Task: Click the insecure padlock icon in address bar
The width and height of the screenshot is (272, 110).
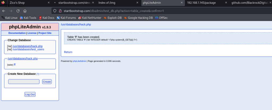Action: tap(60, 11)
